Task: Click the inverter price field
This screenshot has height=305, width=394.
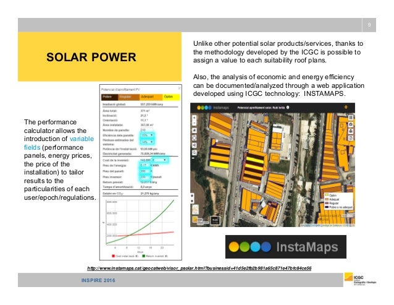Action: 145,177
